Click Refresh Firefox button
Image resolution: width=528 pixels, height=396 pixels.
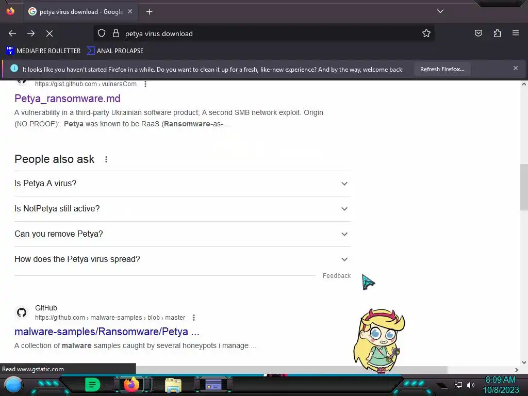pos(442,69)
